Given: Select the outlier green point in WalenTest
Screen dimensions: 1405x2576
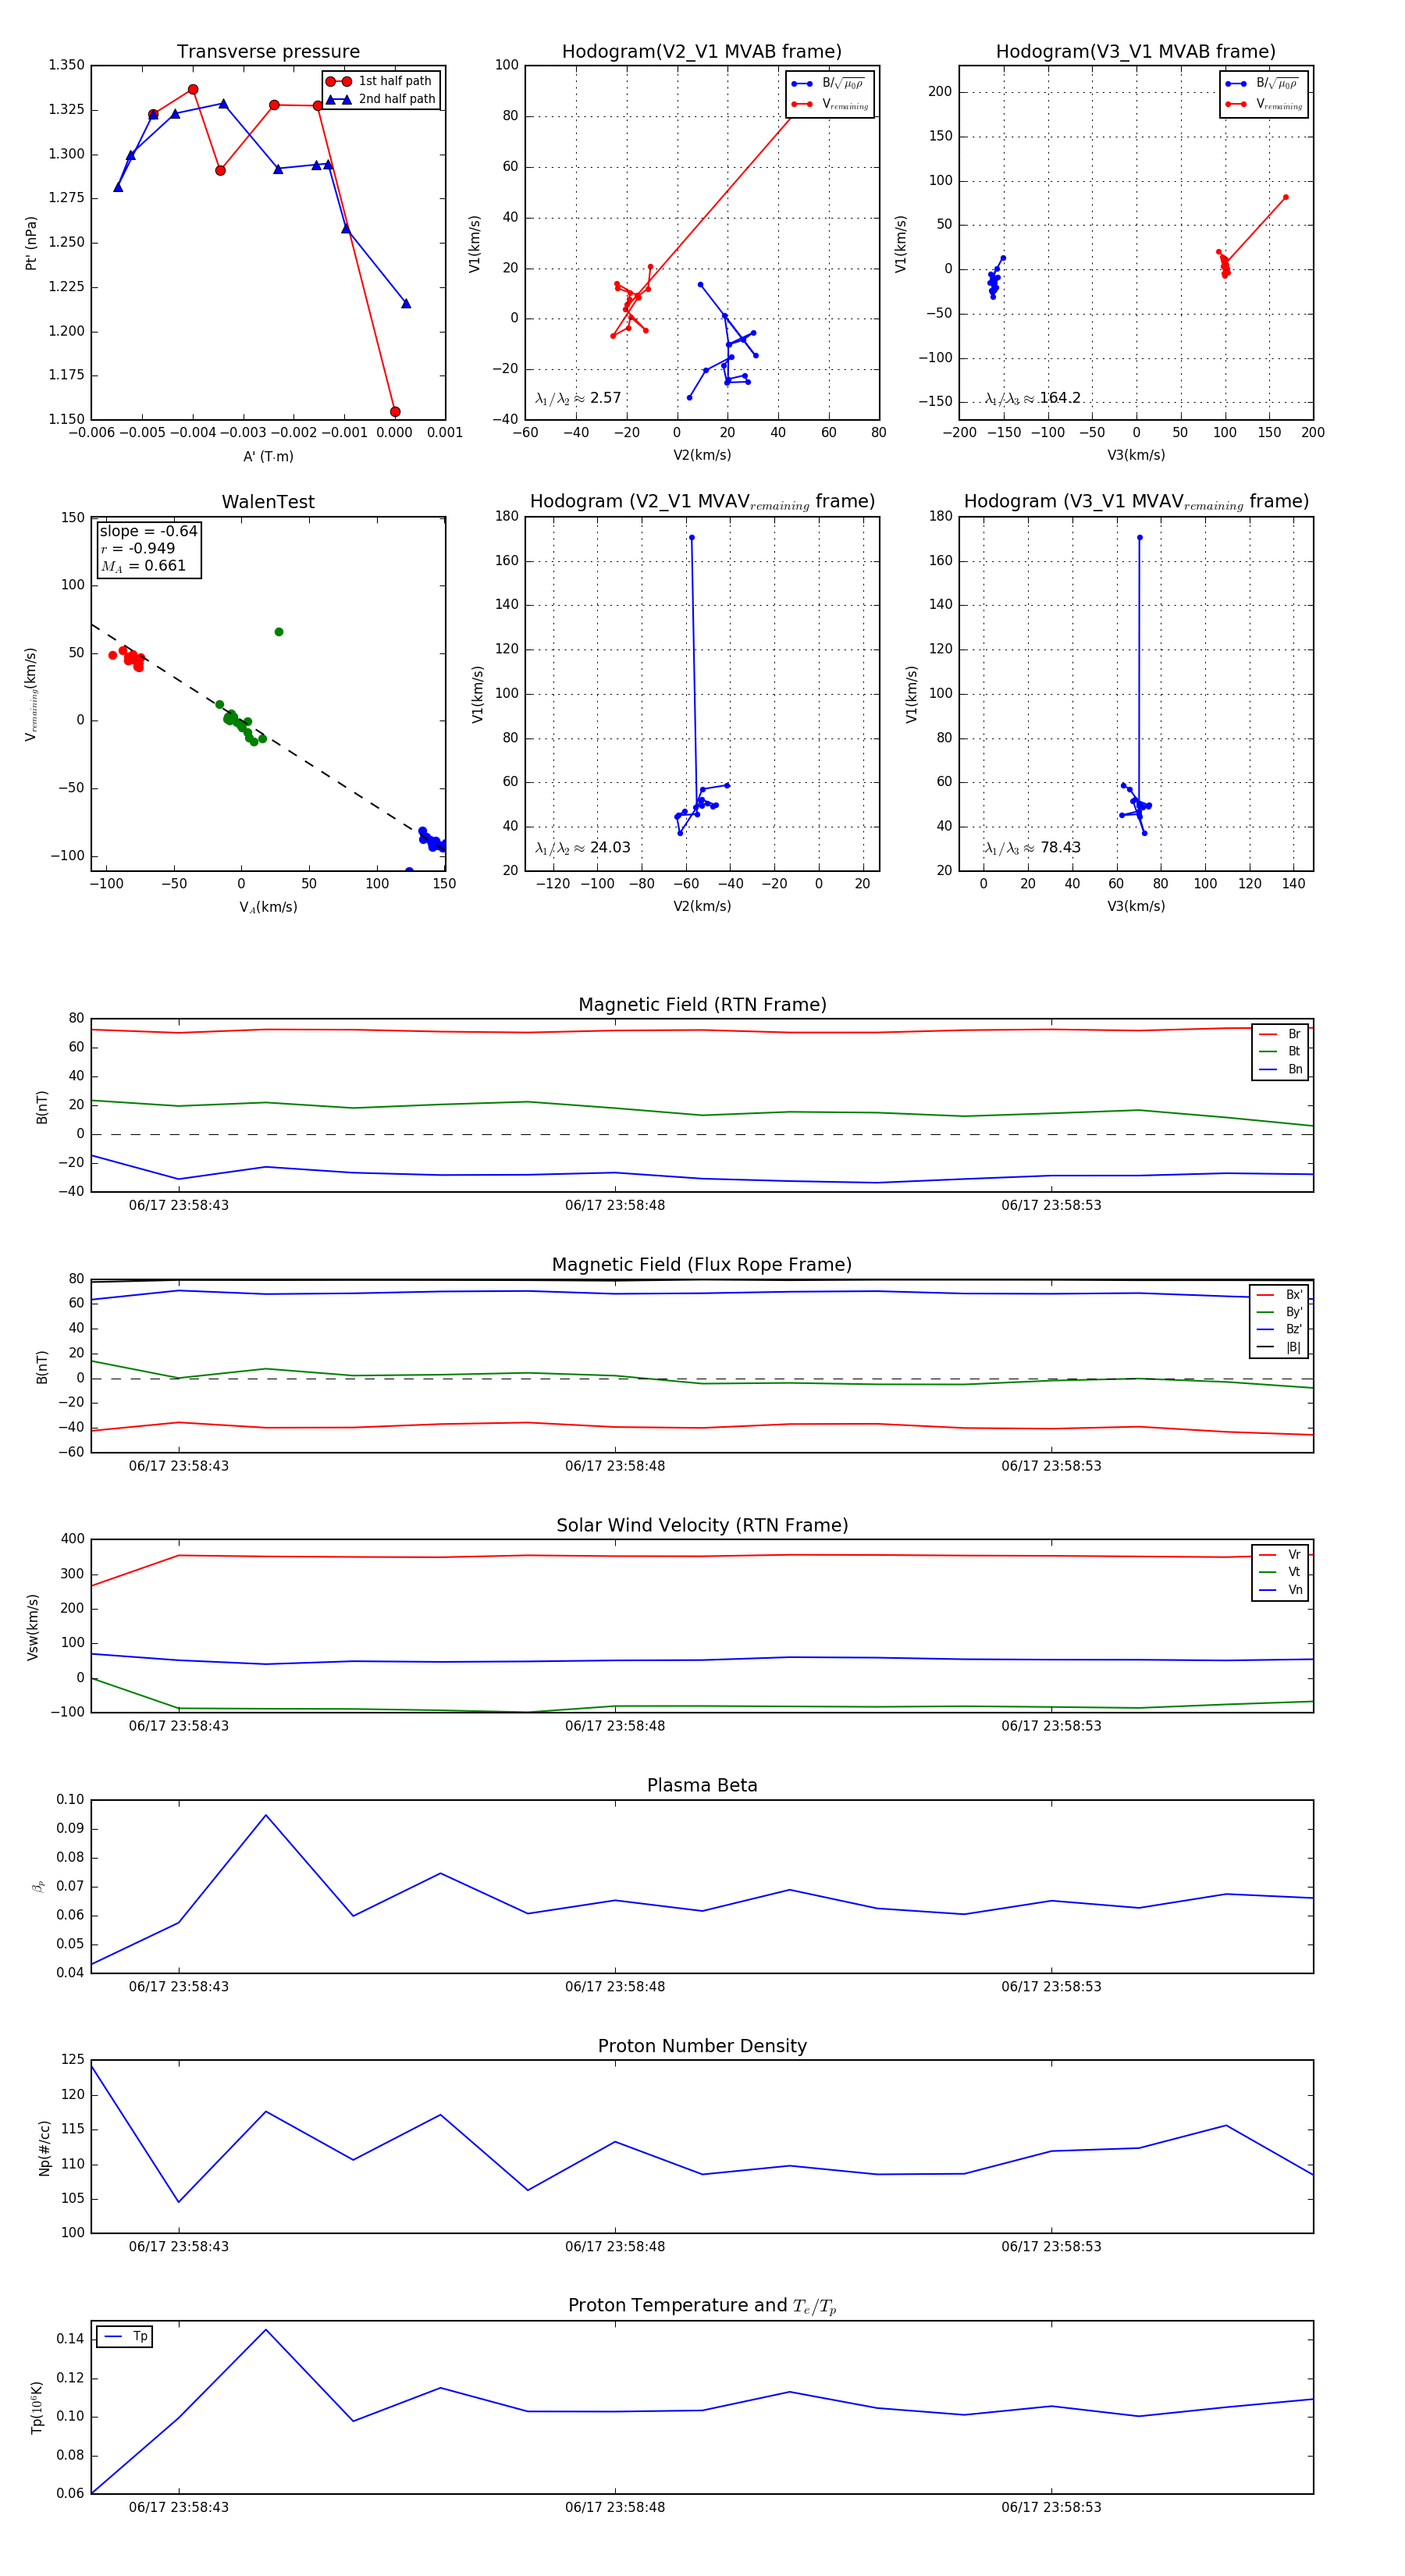Looking at the screenshot, I should click(279, 632).
